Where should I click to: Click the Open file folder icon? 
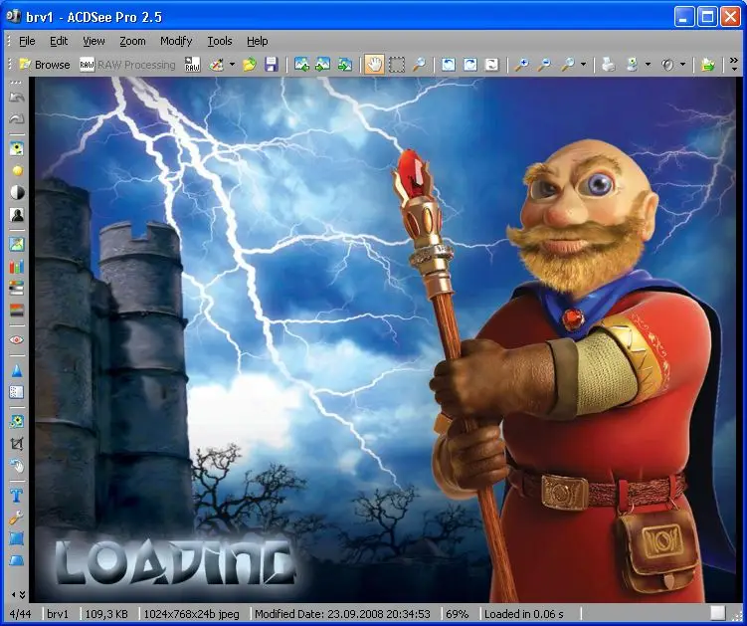point(249,65)
